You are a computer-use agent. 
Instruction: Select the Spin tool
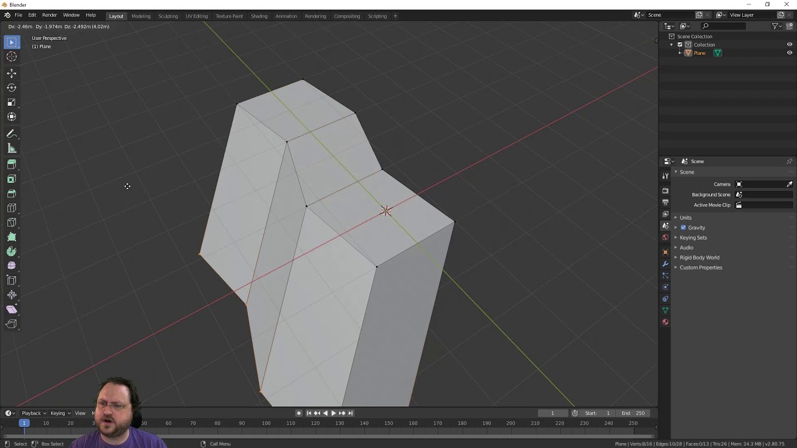(11, 251)
